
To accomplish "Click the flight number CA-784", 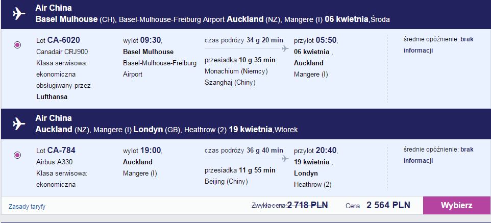I will point(61,151).
